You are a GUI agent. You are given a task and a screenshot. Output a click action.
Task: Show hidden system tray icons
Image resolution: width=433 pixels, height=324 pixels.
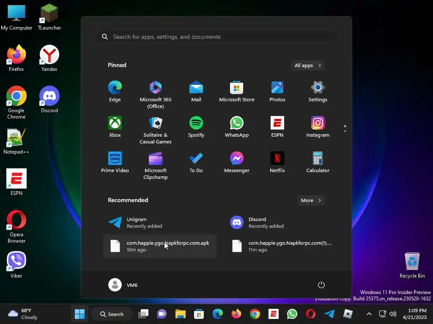coord(369,314)
